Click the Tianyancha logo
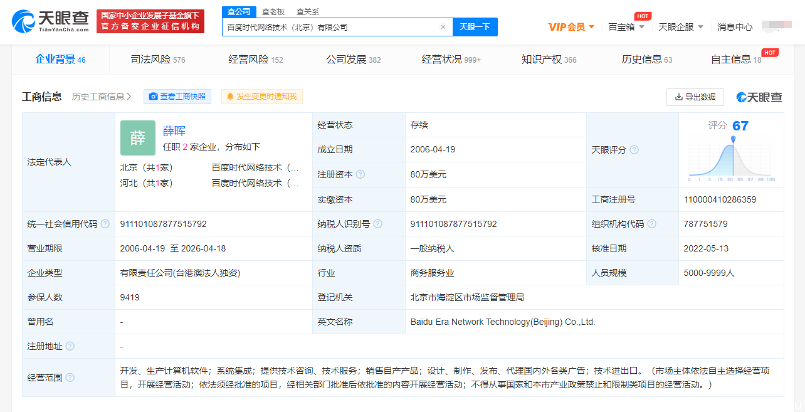This screenshot has height=412, width=805. 51,21
